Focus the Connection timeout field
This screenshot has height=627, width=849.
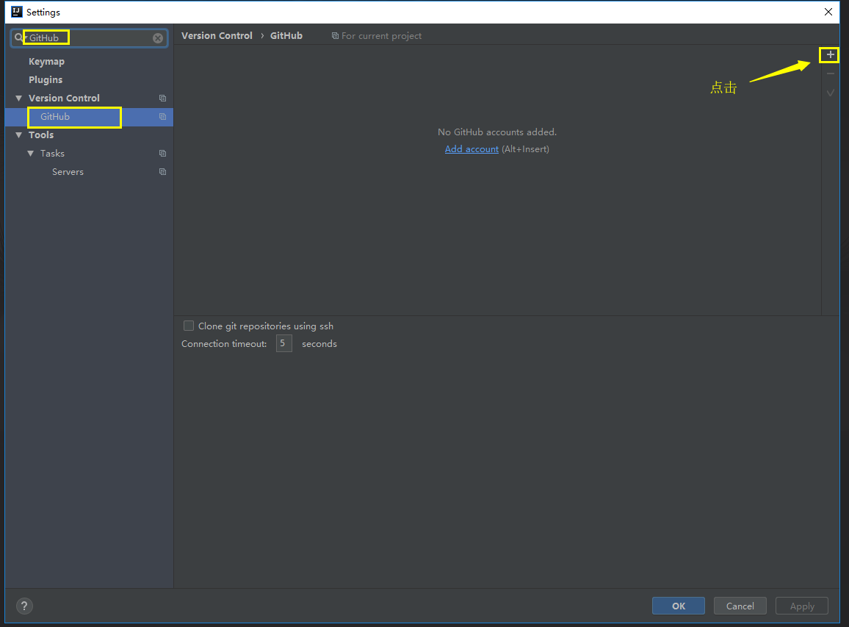click(x=283, y=343)
